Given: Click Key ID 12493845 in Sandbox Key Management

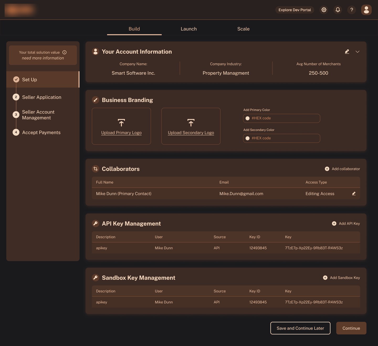Looking at the screenshot, I should (x=258, y=302).
